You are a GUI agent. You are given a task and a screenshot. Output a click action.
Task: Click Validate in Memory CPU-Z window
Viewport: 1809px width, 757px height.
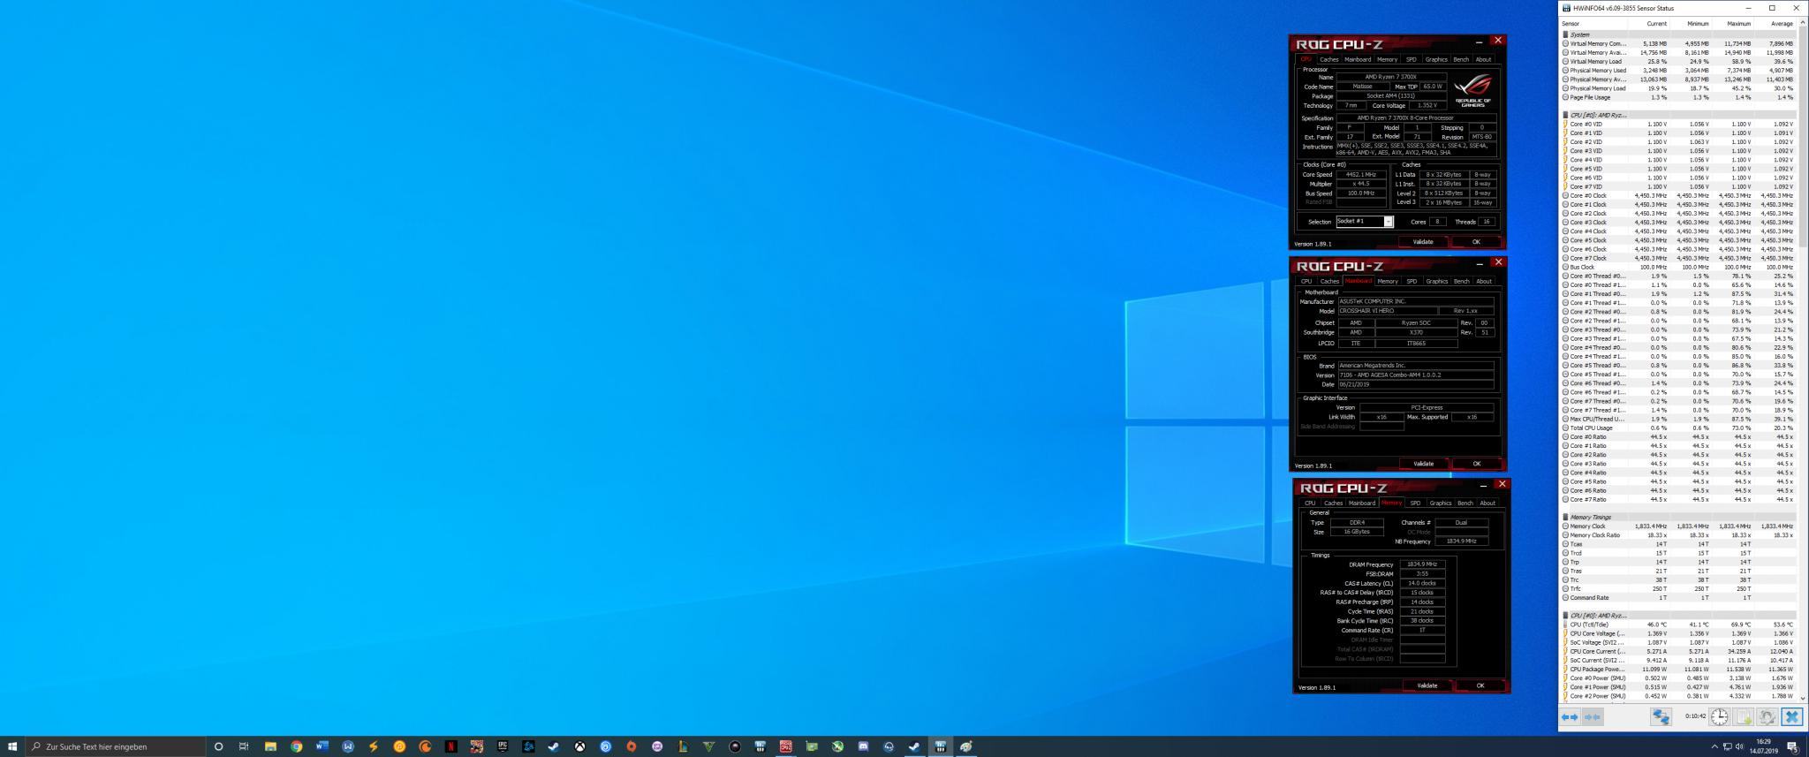pyautogui.click(x=1427, y=685)
